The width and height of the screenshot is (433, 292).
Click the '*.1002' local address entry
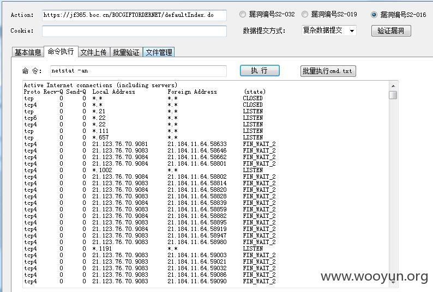(x=102, y=170)
